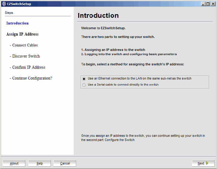Maximize the EZSwitchSetup window
The width and height of the screenshot is (217, 169).
pos(208,4)
